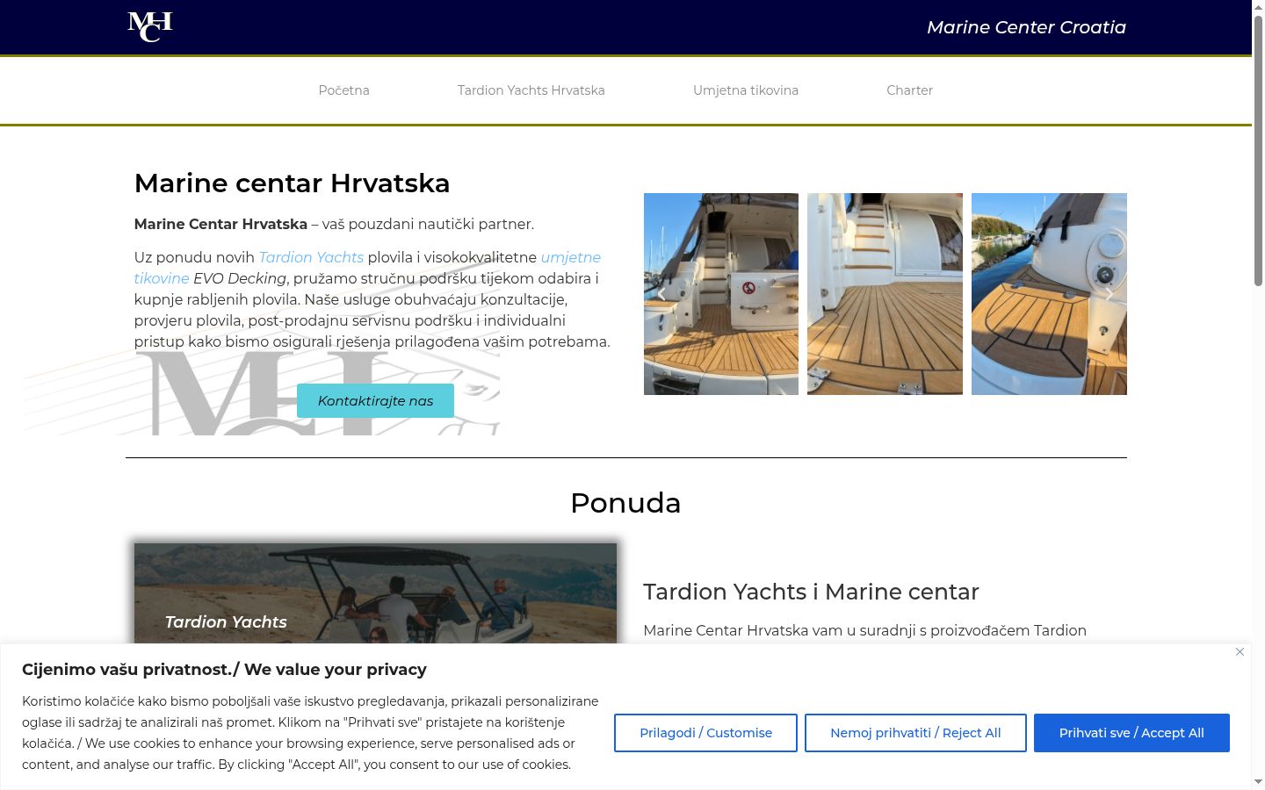Click the Tardion Yachts i Marine centar heading
Image resolution: width=1265 pixels, height=790 pixels.
pos(811,592)
